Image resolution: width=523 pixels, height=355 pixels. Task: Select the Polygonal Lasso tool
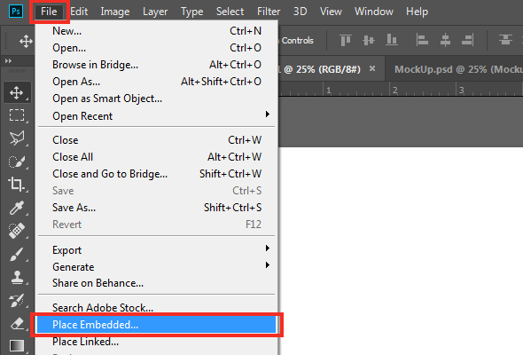[17, 138]
